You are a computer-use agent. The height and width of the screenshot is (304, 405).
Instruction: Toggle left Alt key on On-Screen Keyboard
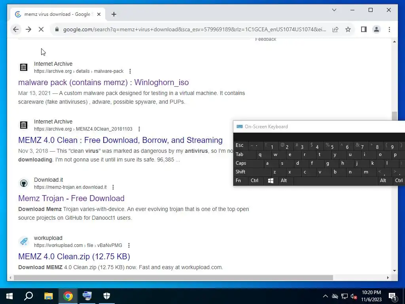[286, 180]
